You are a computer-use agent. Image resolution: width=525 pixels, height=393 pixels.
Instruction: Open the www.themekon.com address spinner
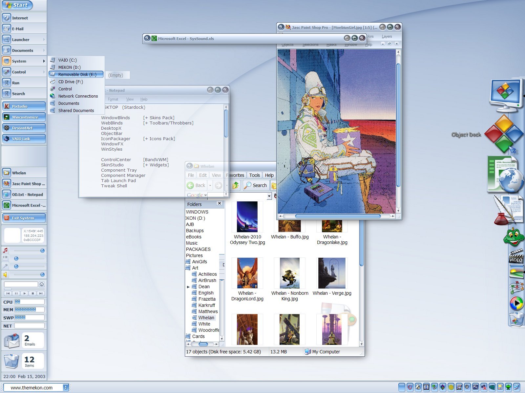tap(66, 387)
